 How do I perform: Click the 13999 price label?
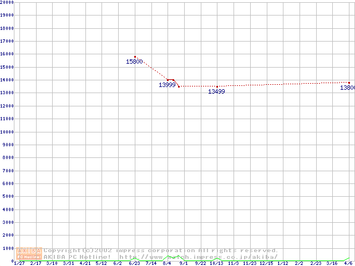click(x=167, y=85)
